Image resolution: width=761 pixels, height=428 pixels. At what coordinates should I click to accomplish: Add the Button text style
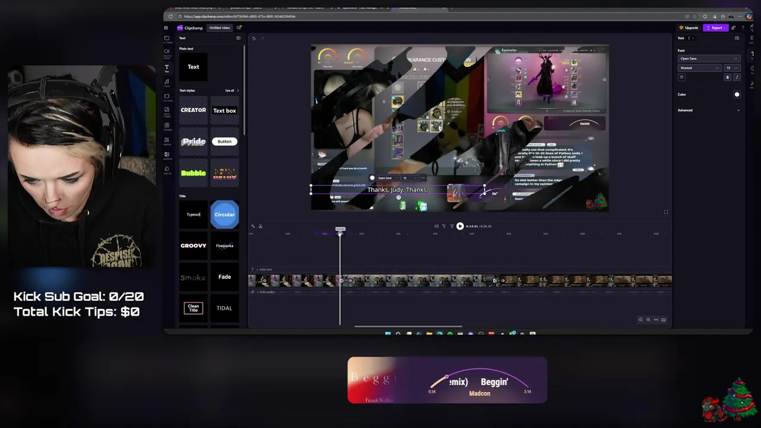pos(225,141)
